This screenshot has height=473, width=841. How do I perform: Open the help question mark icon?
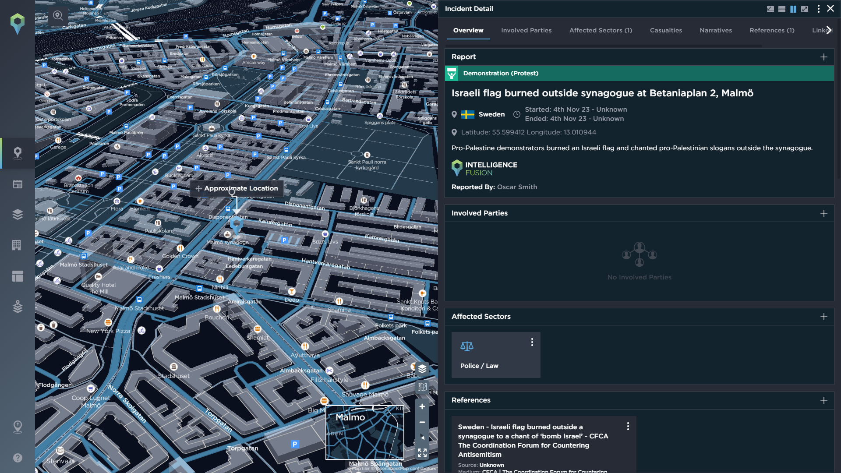[18, 458]
